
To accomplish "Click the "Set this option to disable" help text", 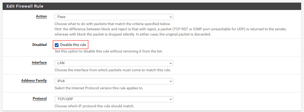I will (109, 51).
